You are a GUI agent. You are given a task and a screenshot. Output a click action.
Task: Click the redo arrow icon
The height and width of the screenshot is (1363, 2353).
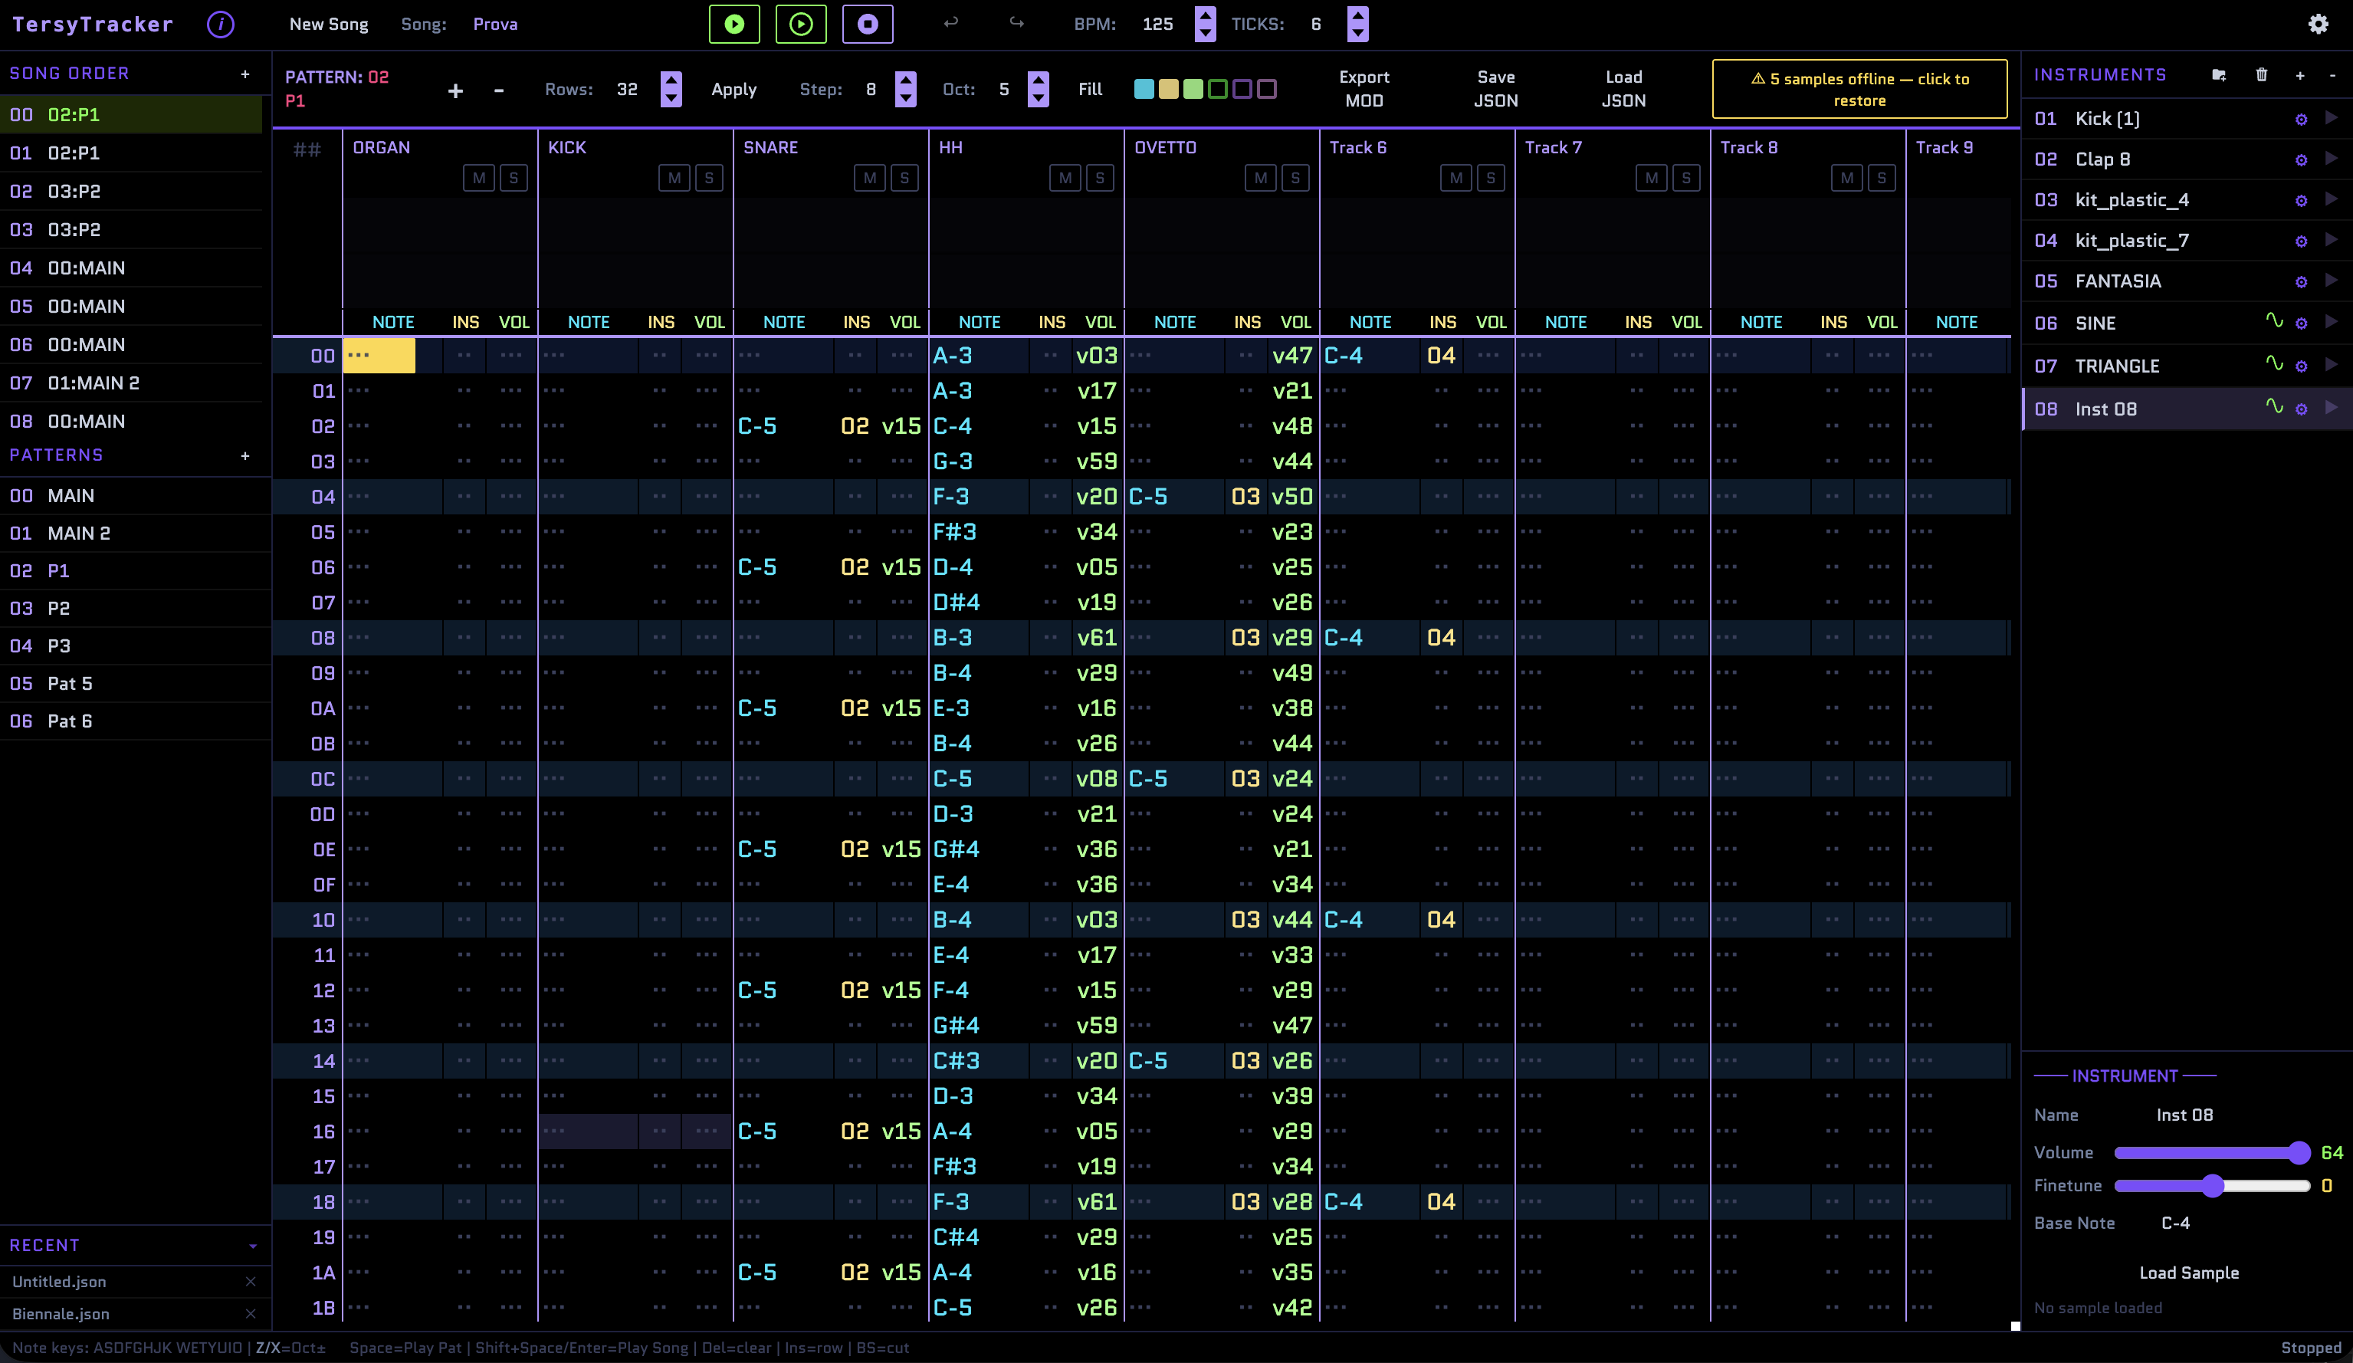(x=1016, y=23)
